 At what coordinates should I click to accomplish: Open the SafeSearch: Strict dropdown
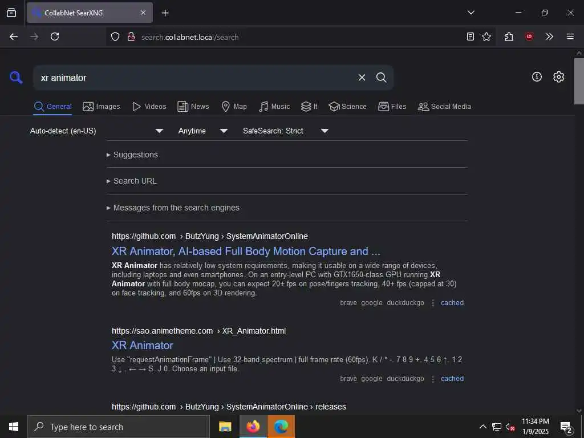click(x=286, y=131)
